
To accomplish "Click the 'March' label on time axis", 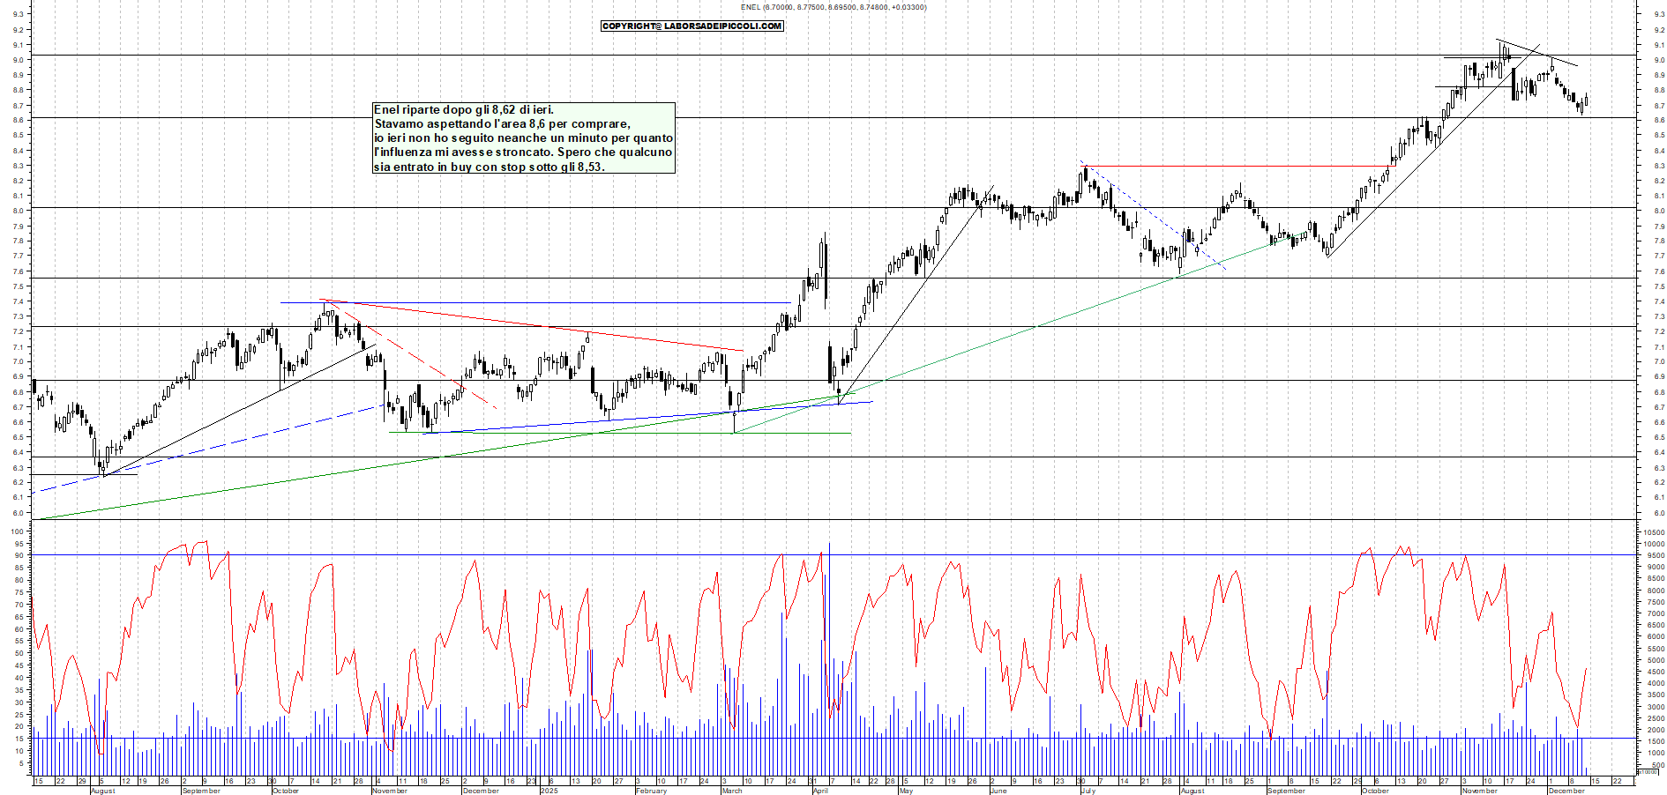I will coord(732,791).
